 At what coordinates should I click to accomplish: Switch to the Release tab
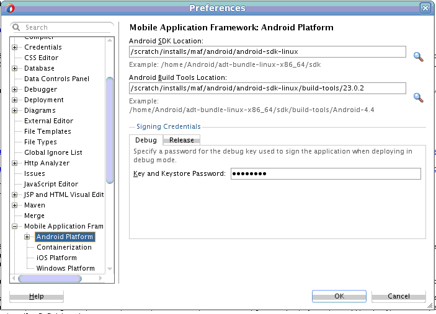click(181, 140)
